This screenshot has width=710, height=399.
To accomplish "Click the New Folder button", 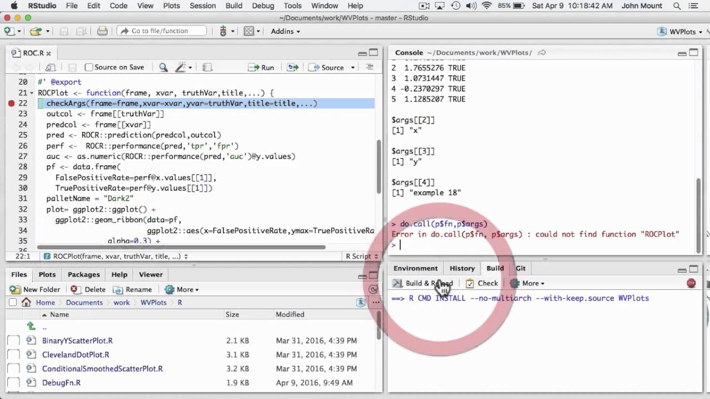I will (35, 289).
